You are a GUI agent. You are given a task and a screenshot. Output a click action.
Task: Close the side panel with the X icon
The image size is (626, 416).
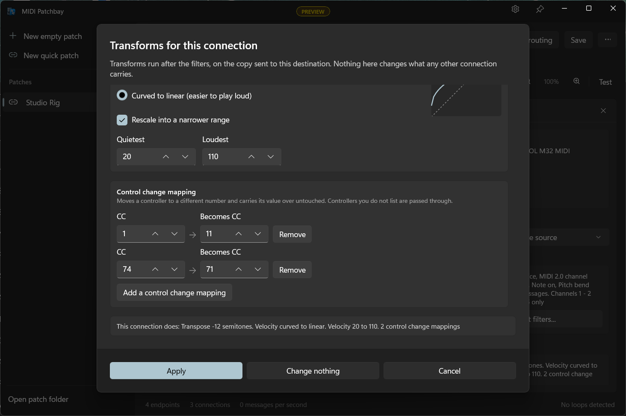[603, 110]
